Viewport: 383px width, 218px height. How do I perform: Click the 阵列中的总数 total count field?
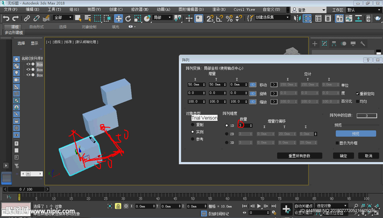367,116
